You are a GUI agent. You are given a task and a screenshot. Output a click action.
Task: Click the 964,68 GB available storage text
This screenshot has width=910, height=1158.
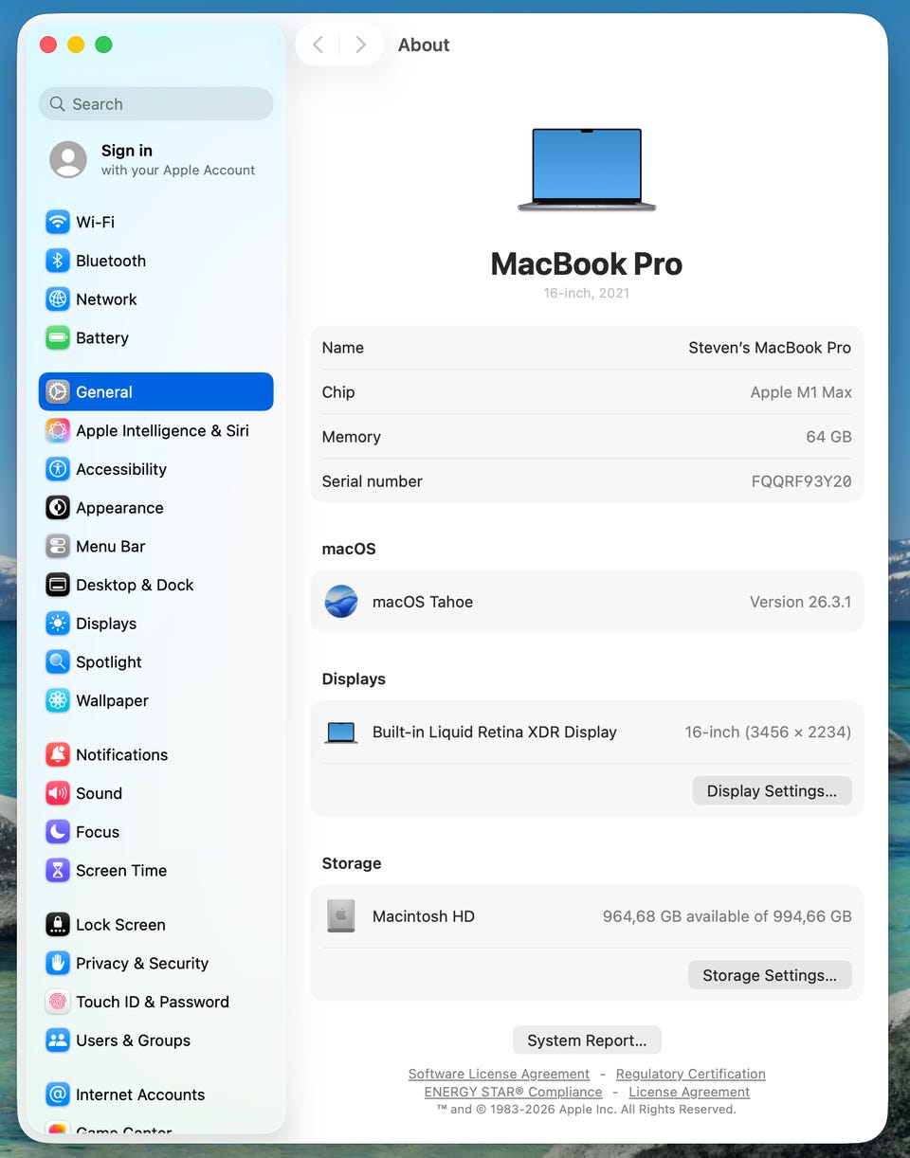727,916
